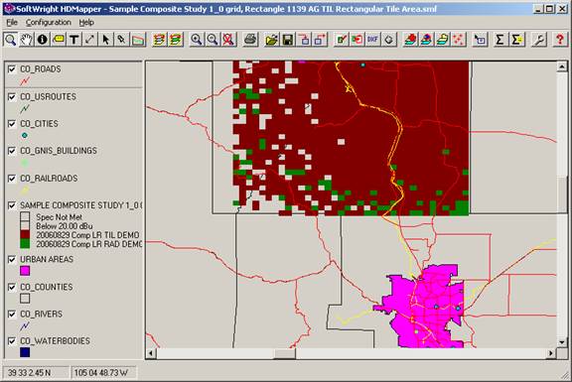Open the File menu
Image resolution: width=572 pixels, height=382 pixels.
tap(12, 23)
